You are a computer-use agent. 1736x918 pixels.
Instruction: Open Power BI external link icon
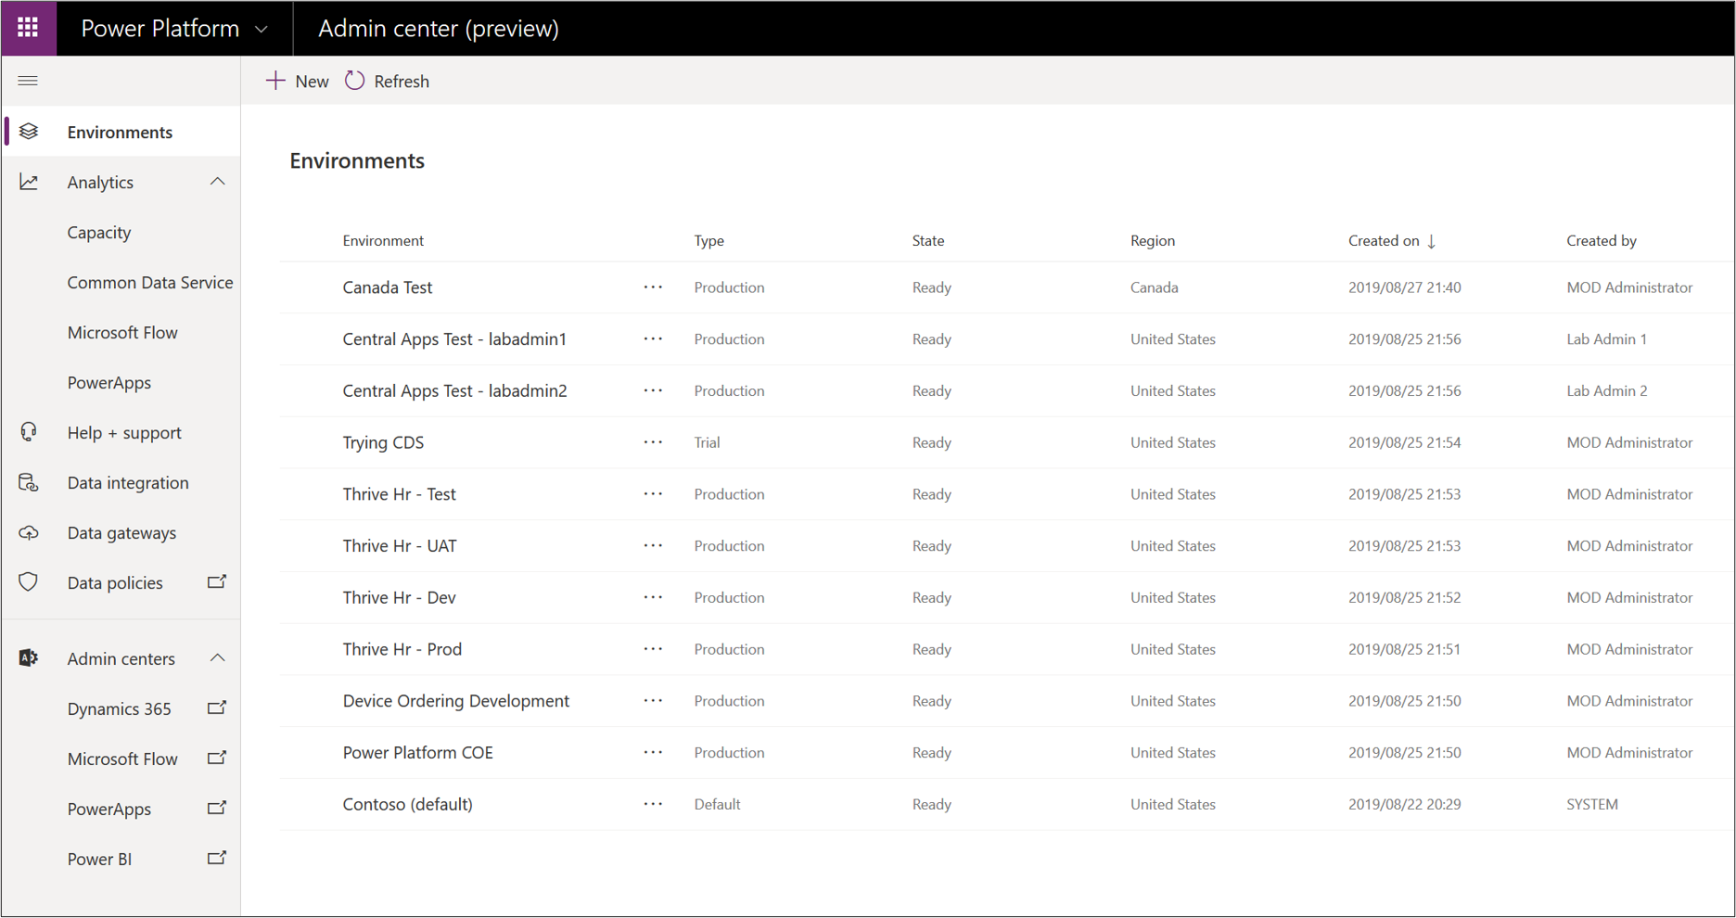(217, 858)
